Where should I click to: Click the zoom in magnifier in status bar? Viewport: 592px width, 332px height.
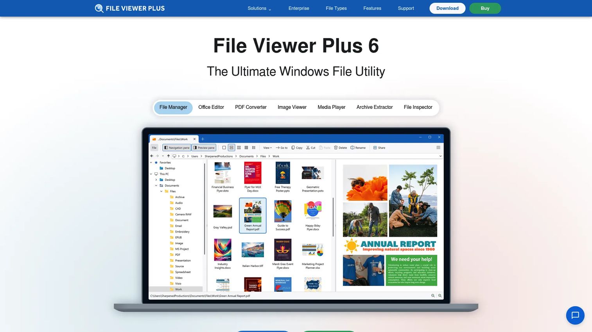[x=440, y=296]
